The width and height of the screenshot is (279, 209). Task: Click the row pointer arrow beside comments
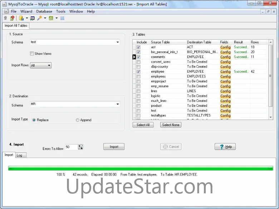[x=134, y=57]
